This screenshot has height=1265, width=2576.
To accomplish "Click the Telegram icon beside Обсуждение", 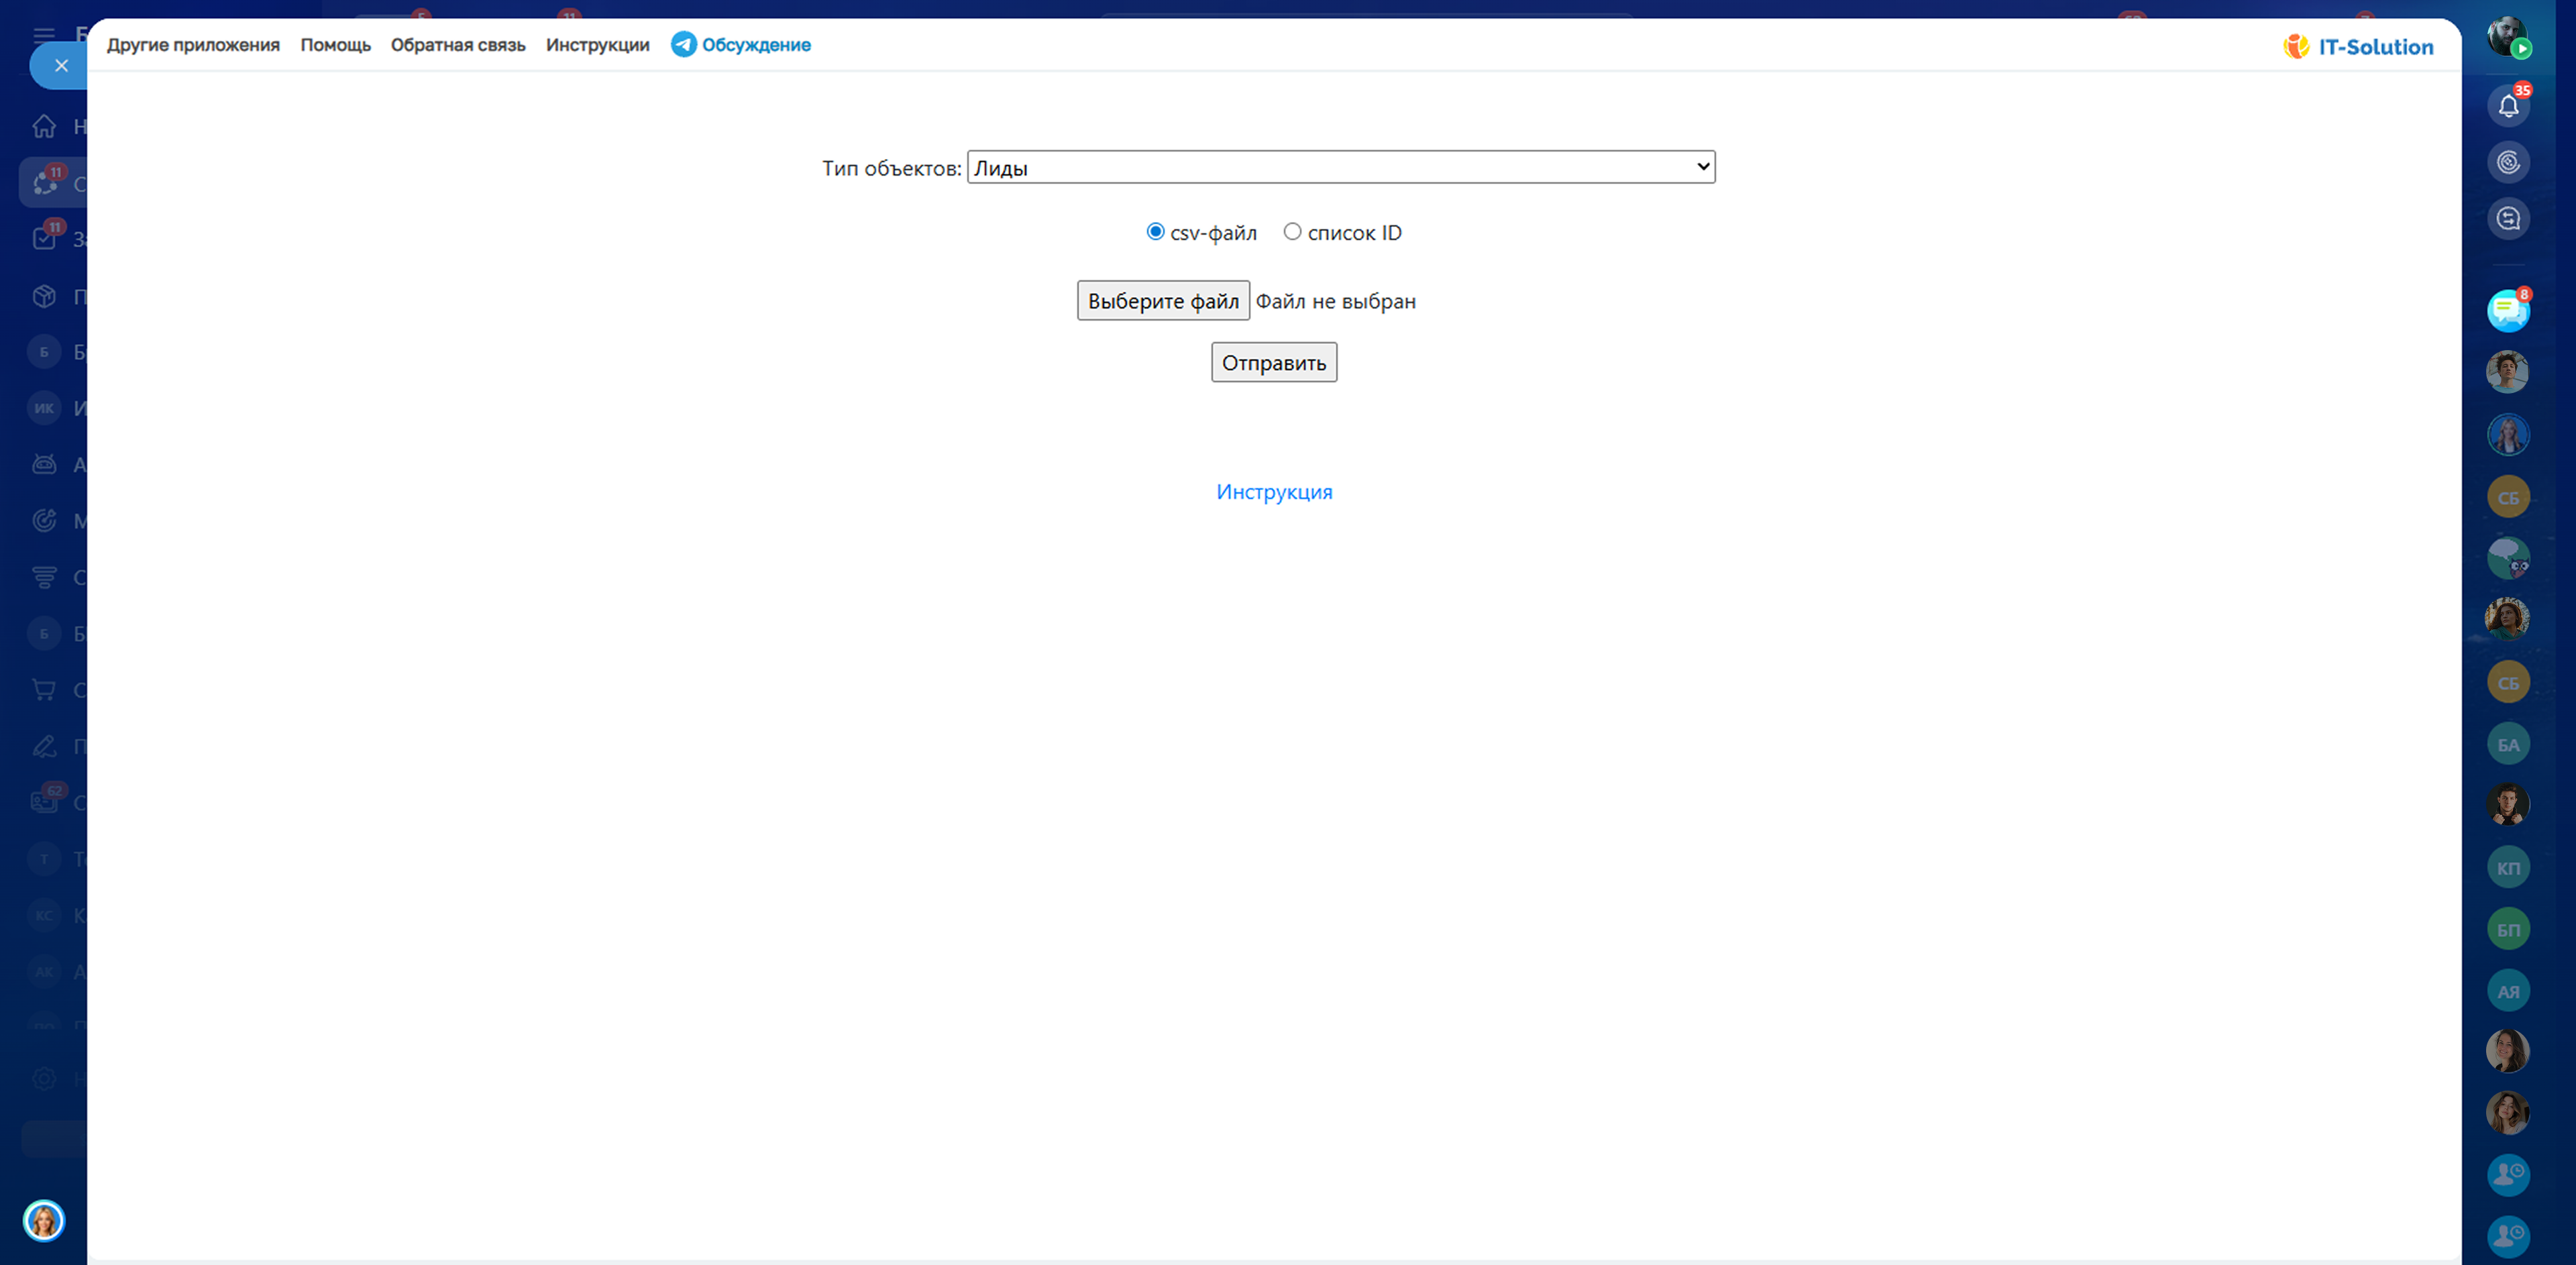I will click(683, 45).
